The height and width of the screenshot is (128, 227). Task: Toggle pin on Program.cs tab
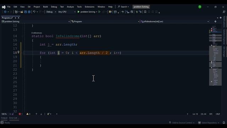tap(16, 18)
